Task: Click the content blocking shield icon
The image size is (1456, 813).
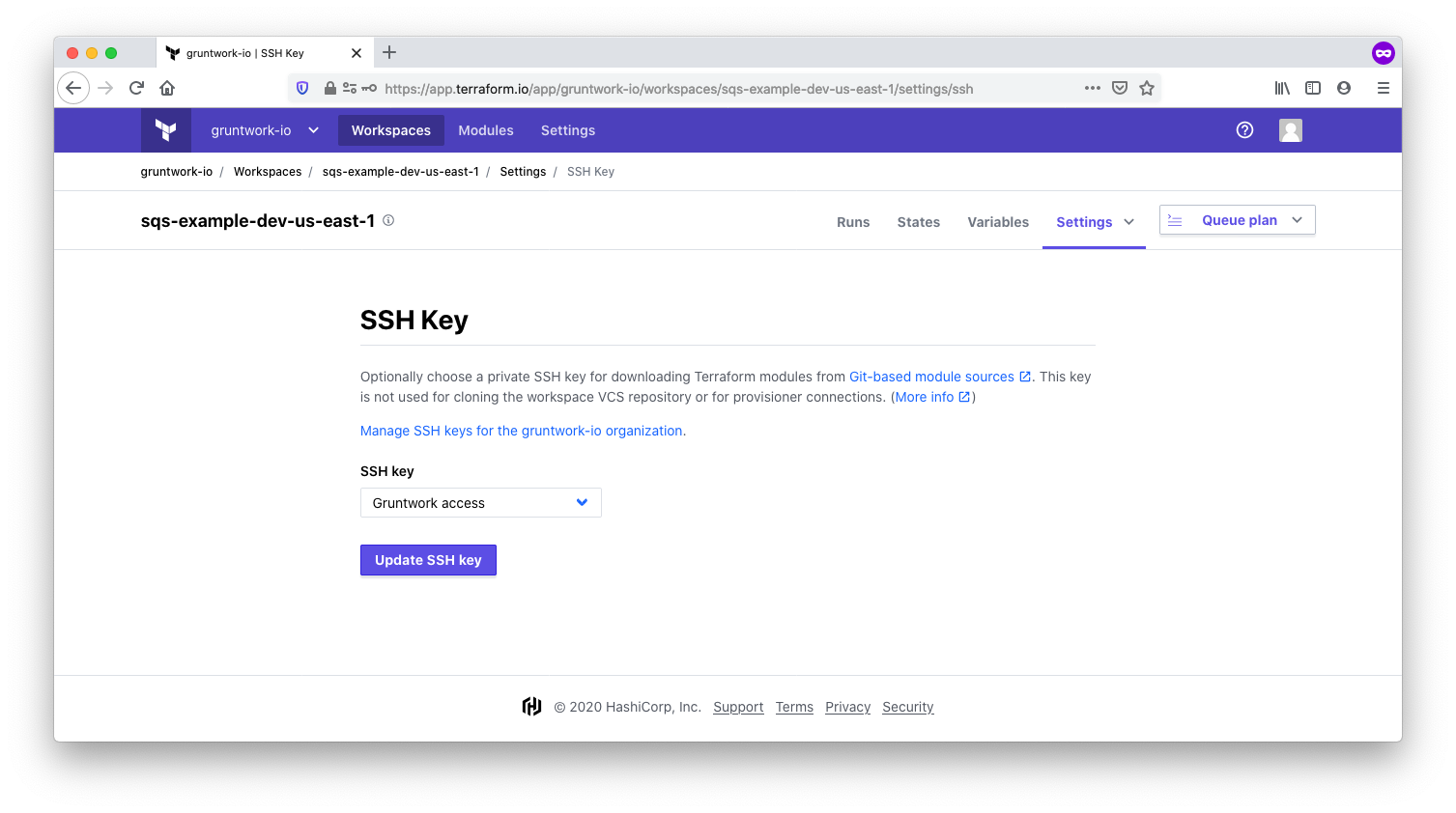Action: coord(302,88)
